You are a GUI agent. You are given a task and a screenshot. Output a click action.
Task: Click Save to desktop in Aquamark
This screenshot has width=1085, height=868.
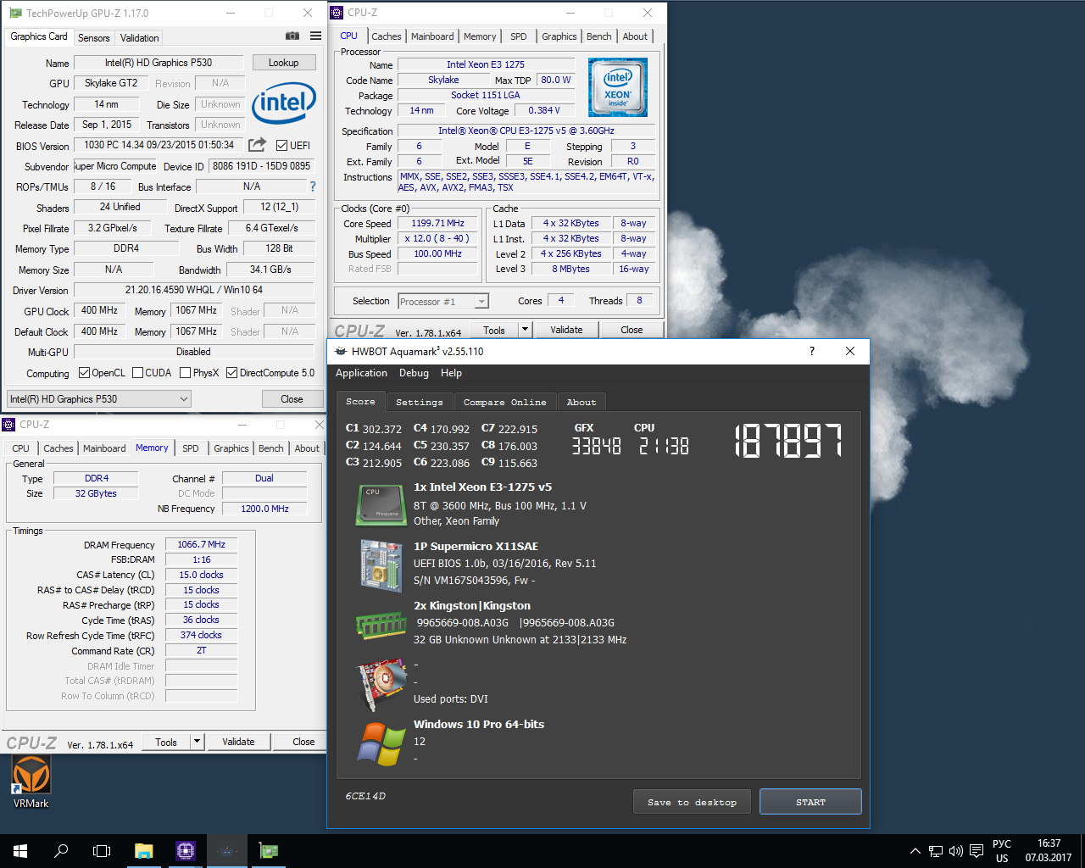[692, 802]
